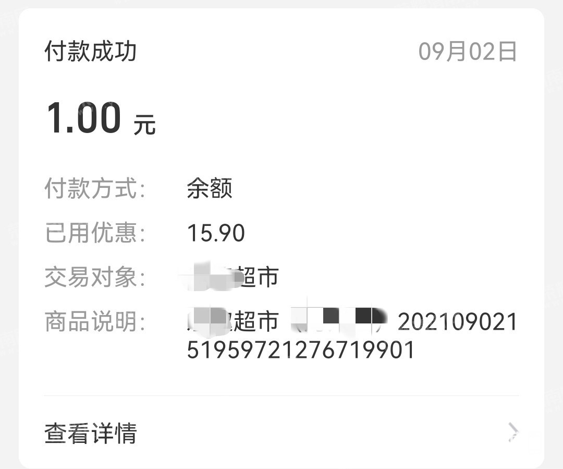Select the 15.90 discount amount
Viewport: 563px width, 469px height.
pos(215,233)
